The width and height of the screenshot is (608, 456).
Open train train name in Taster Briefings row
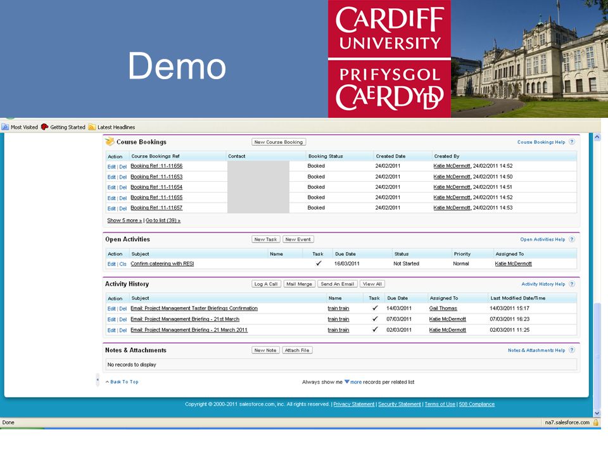point(338,308)
